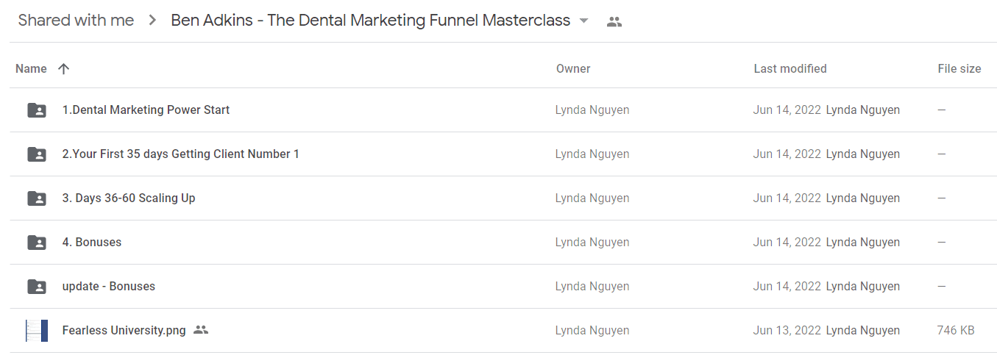Viewport: 997px width, 355px height.
Task: Click the sort direction arrow next to Name
Action: pyautogui.click(x=63, y=69)
